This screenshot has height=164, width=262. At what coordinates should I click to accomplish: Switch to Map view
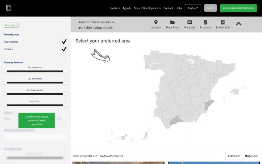251,156
